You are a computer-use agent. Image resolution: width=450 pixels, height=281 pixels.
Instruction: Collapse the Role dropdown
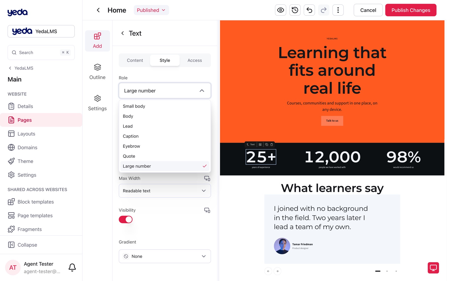(165, 90)
